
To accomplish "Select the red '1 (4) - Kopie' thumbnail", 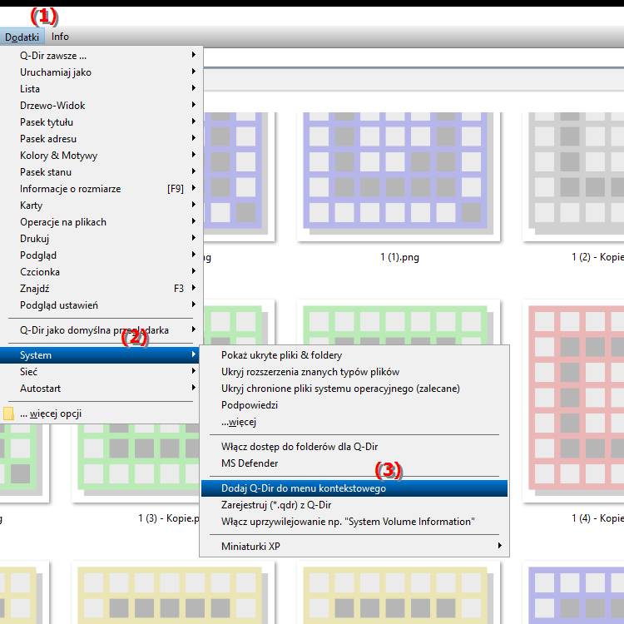I will (x=575, y=400).
